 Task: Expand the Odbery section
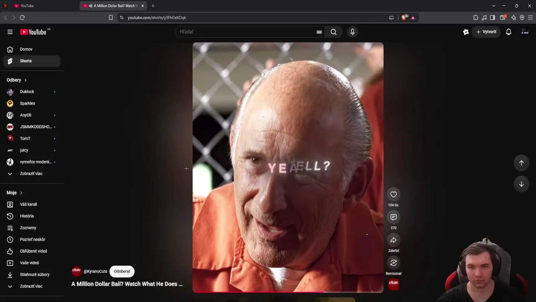pyautogui.click(x=17, y=80)
